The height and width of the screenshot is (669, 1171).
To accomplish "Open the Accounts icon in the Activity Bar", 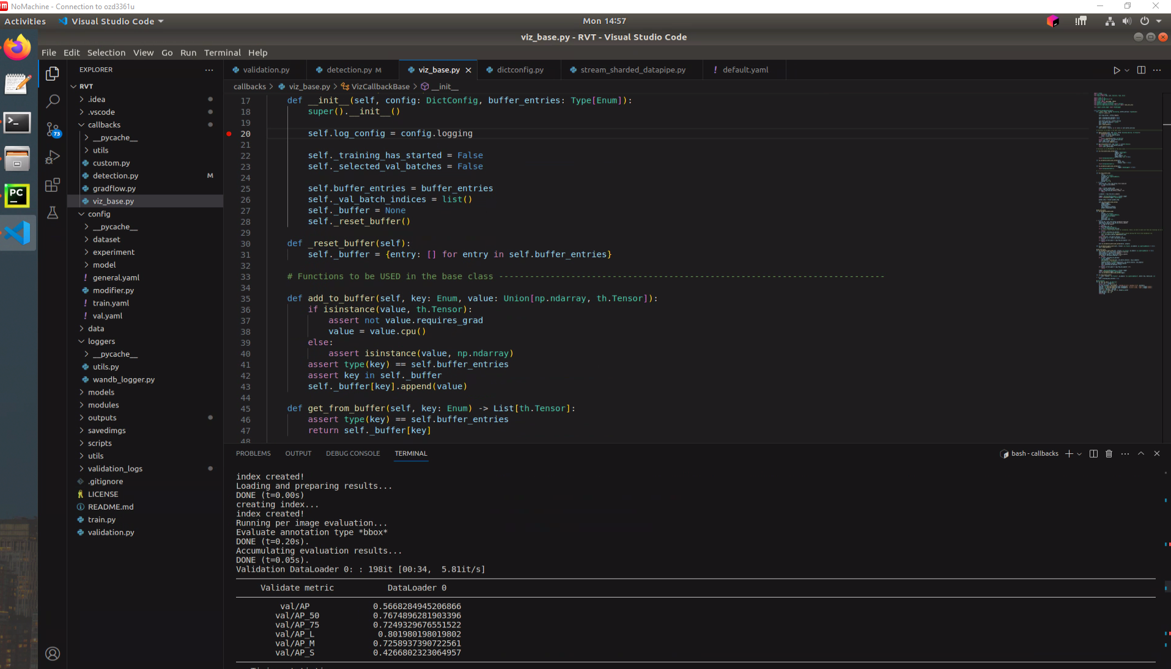I will pos(53,653).
